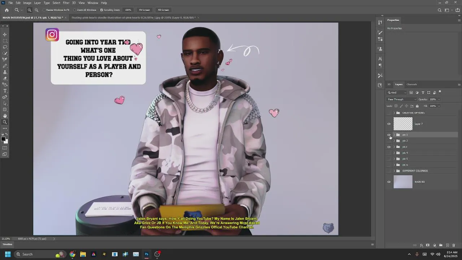This screenshot has height=260, width=462.
Task: Open the Timeline panel tab
Action: tap(7, 244)
